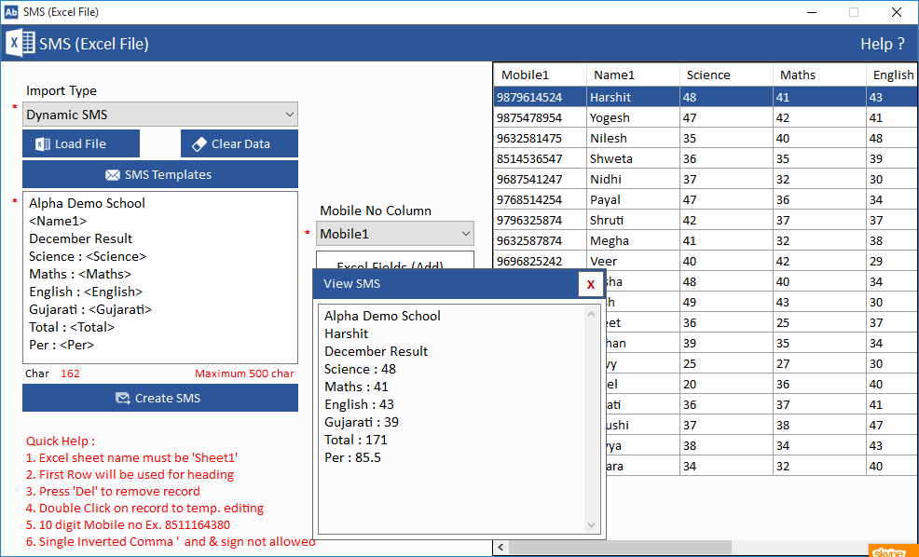Select the Mobile1 column header
The width and height of the screenshot is (919, 557).
pos(539,75)
